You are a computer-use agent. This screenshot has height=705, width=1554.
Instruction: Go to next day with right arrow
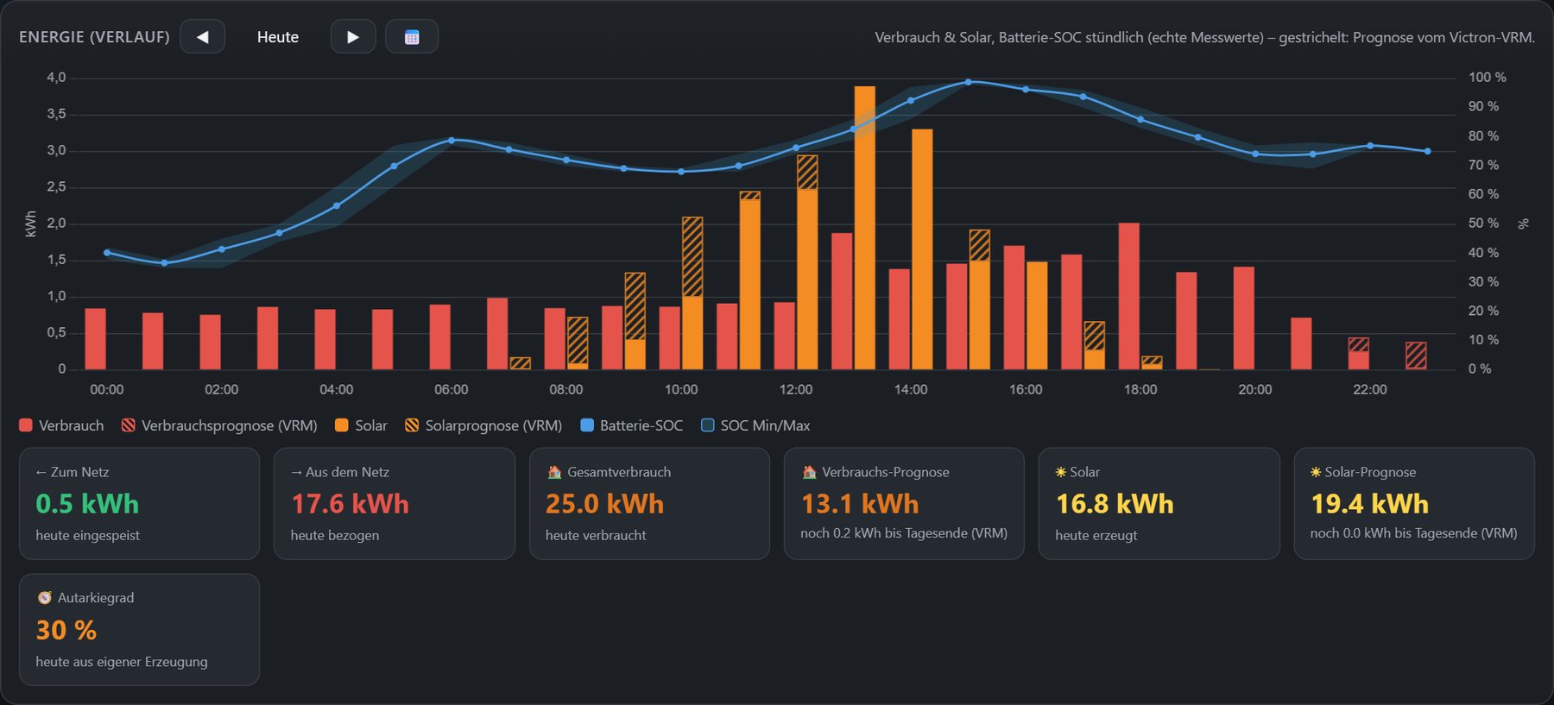coord(353,37)
